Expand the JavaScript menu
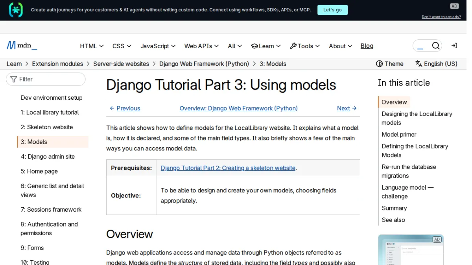This screenshot has width=472, height=265. 158,46
